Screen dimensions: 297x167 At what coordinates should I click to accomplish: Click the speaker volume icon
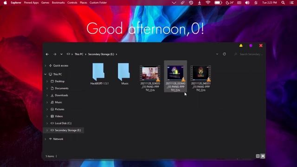click(x=247, y=3)
